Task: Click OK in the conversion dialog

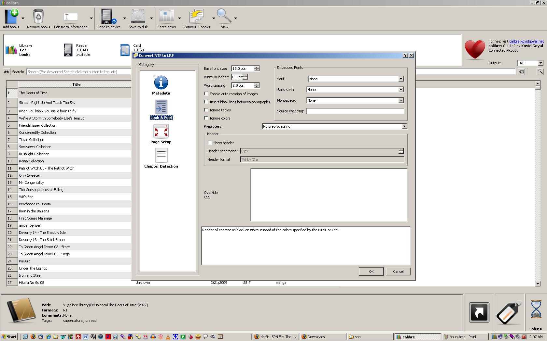Action: [x=371, y=272]
